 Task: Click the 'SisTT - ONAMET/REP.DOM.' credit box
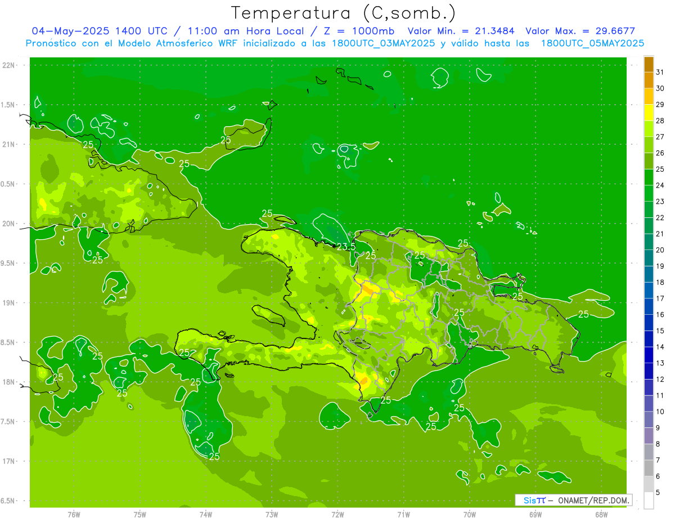coord(573,500)
